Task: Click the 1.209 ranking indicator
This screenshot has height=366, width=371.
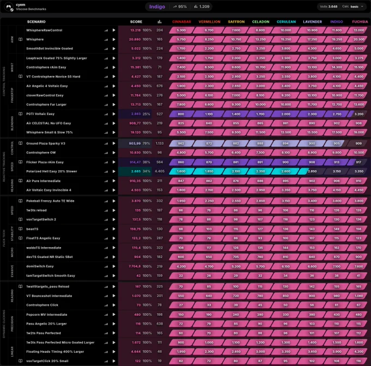Action: pyautogui.click(x=201, y=7)
